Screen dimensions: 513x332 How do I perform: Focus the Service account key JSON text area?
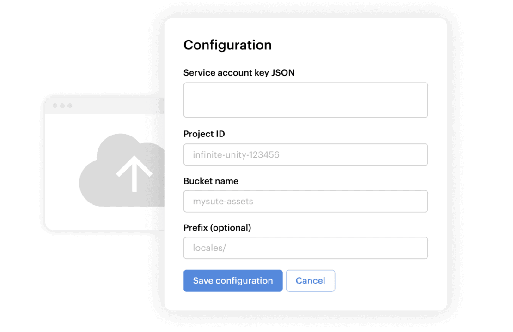(305, 100)
